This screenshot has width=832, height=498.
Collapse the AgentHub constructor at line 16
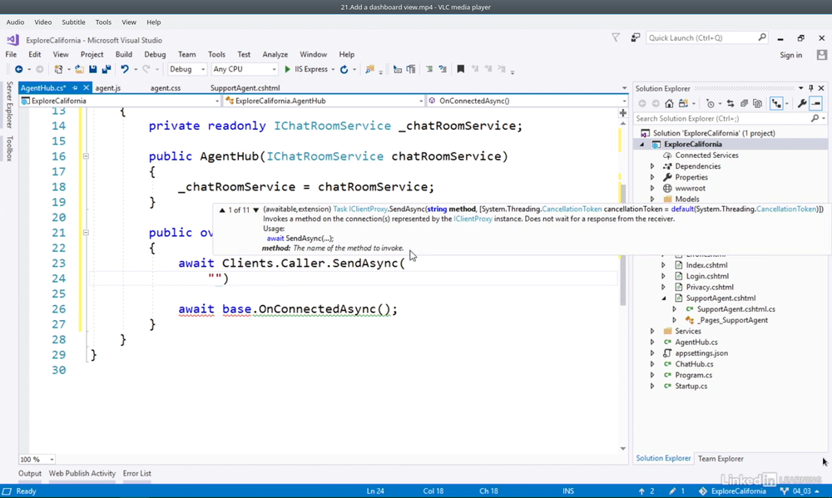coord(86,156)
